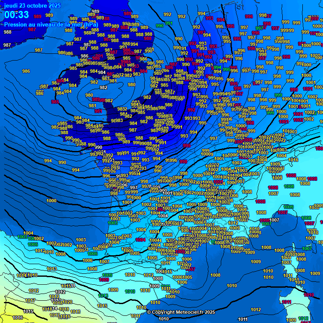Click the date heading 'jeudi 23 octobre 2025'
Image resolution: width=323 pixels, height=323 pixels.
32,5
